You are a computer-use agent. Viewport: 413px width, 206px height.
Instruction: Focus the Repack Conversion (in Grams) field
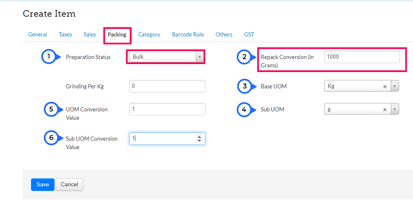coord(361,57)
